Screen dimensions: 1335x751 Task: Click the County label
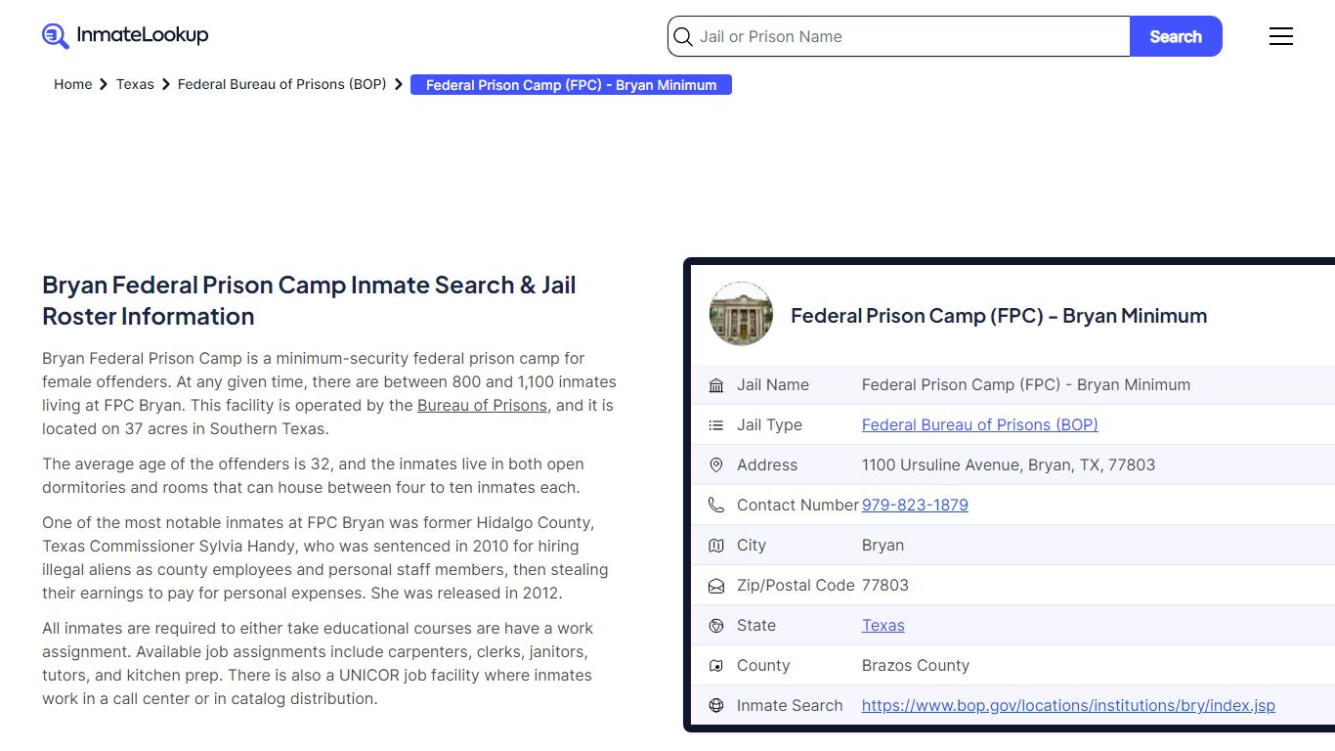(763, 665)
